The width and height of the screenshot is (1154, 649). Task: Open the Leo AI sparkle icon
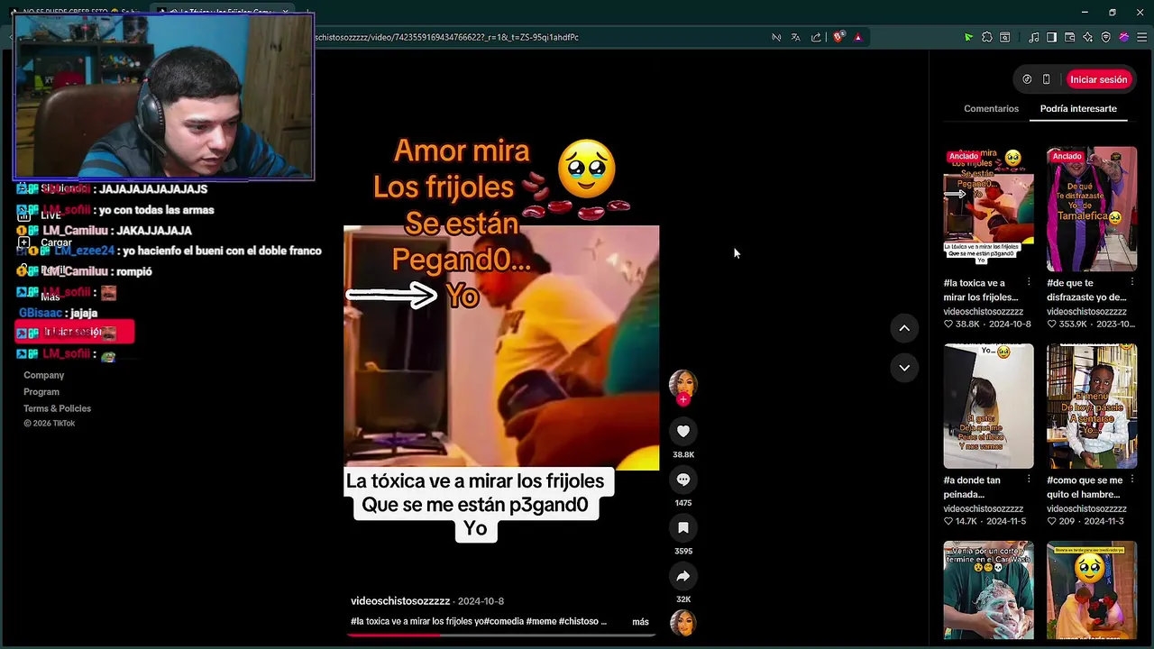coord(1088,37)
